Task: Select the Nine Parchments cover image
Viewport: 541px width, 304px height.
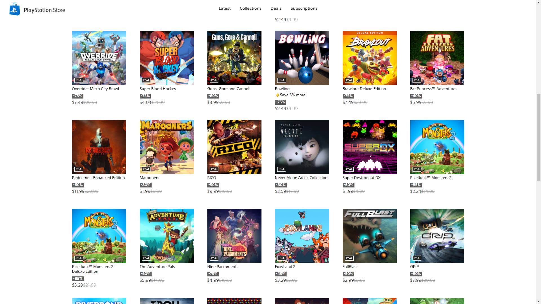Action: point(234,236)
